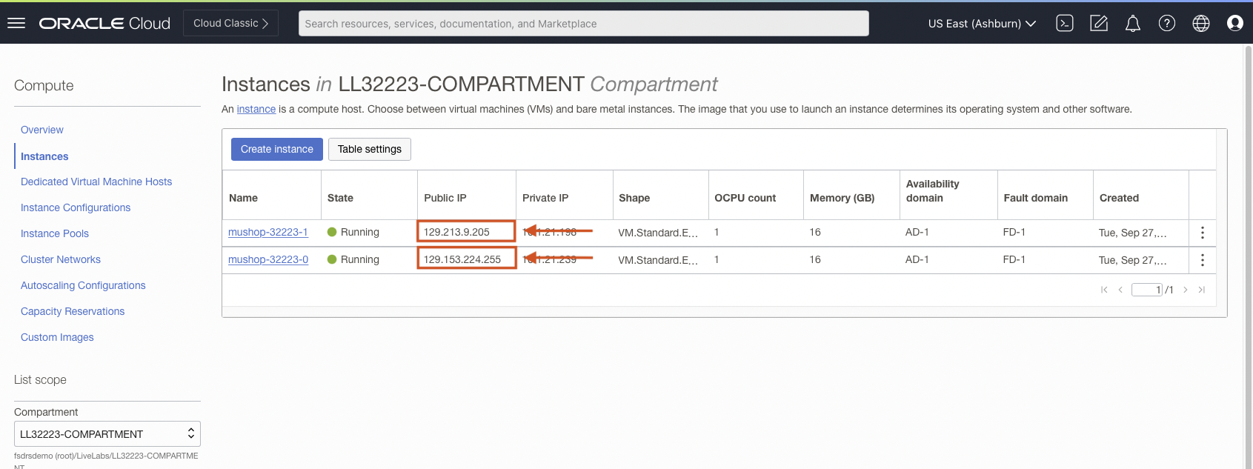Viewport: 1253px width, 469px height.
Task: Click the page number field in pagination
Action: [1146, 290]
